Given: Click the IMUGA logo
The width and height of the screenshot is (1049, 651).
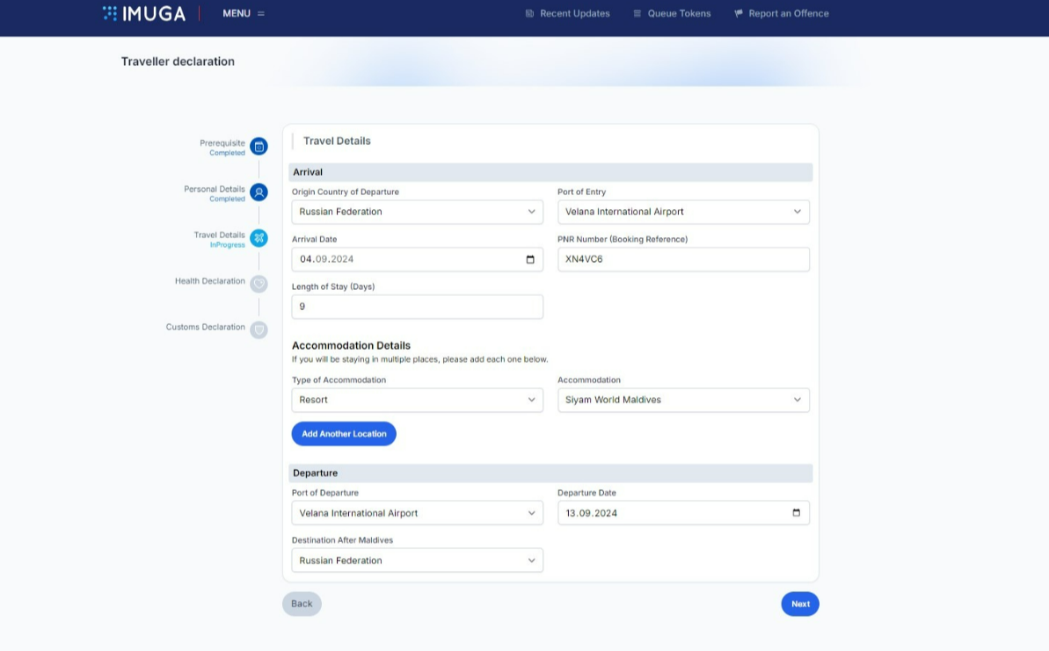Looking at the screenshot, I should click(144, 13).
